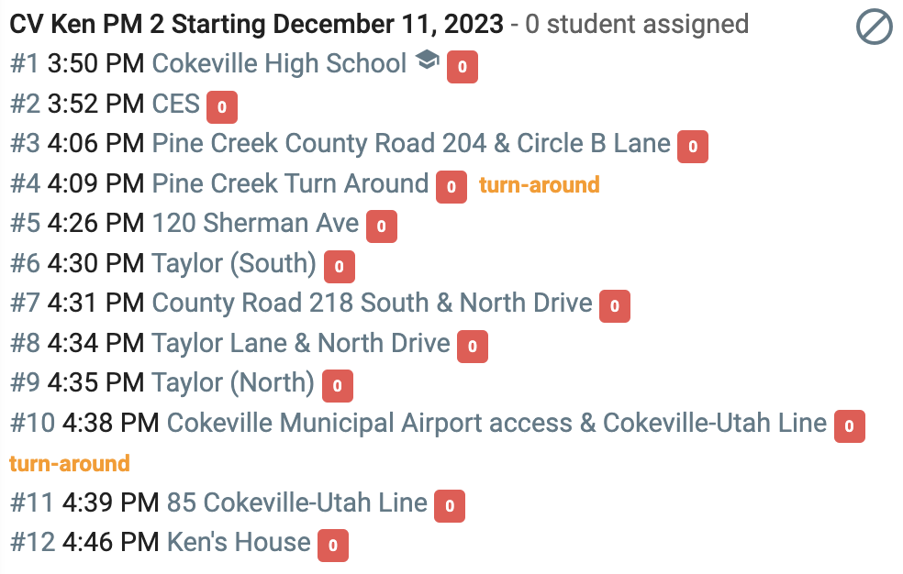903x574 pixels.
Task: Click the red badge next to Ken's House
Action: (333, 546)
